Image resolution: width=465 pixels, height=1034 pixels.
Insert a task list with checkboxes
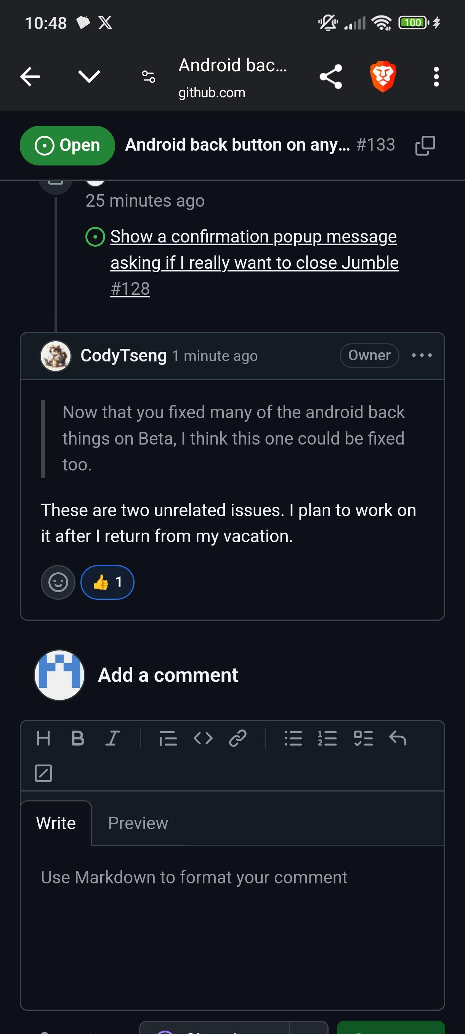[363, 738]
